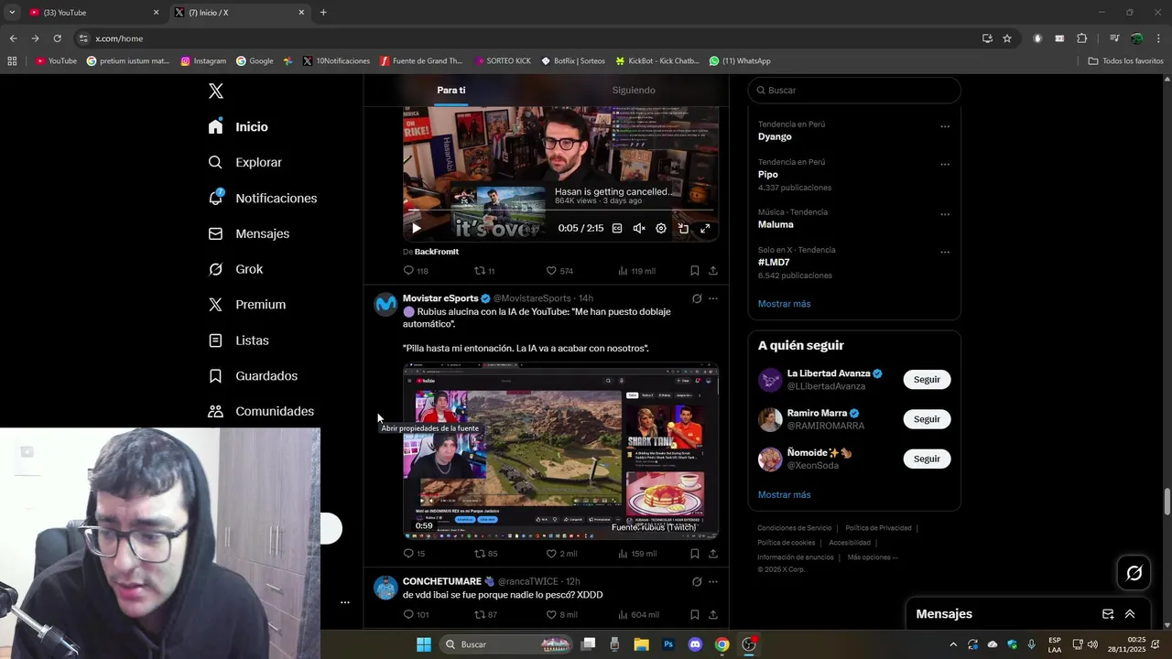Open Windows Start menu
1172x659 pixels.
point(424,644)
